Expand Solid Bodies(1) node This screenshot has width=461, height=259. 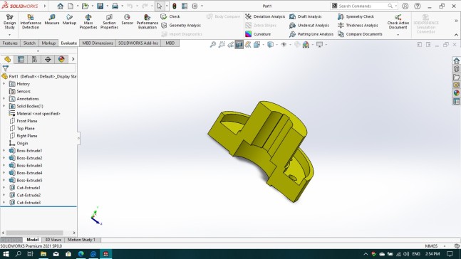point(4,106)
